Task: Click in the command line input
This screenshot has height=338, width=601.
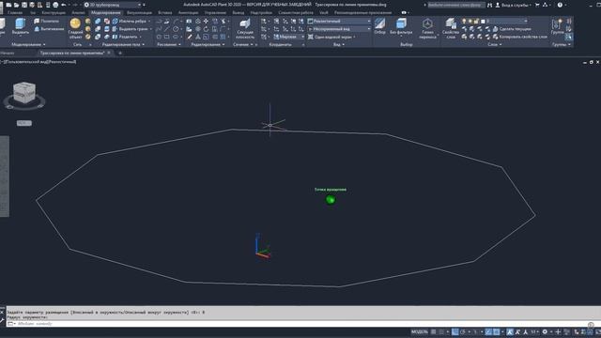Action: (299, 324)
